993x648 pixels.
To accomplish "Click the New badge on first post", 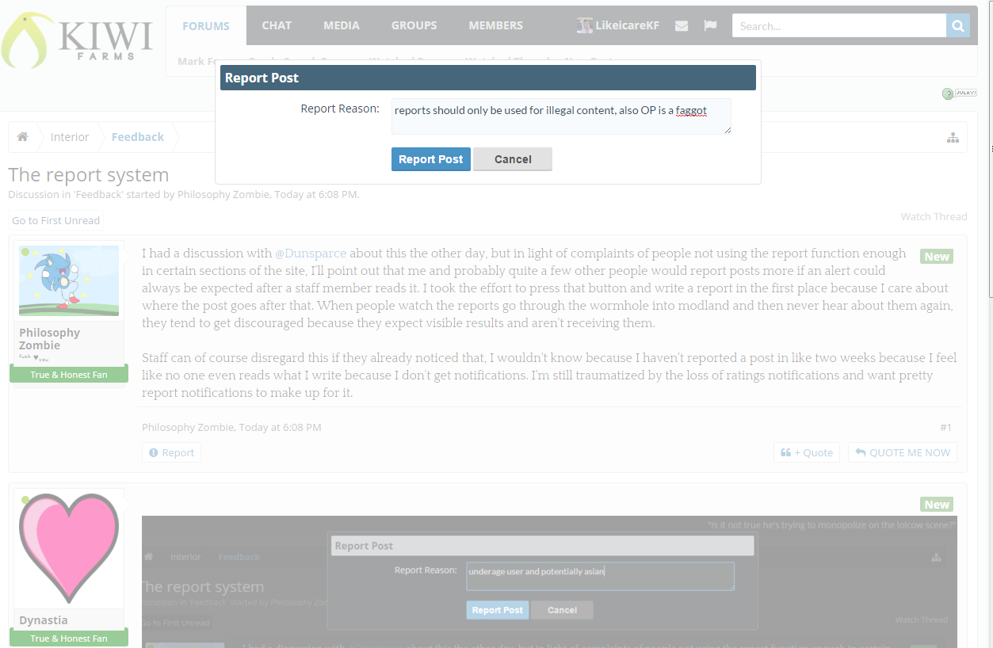I will [937, 257].
